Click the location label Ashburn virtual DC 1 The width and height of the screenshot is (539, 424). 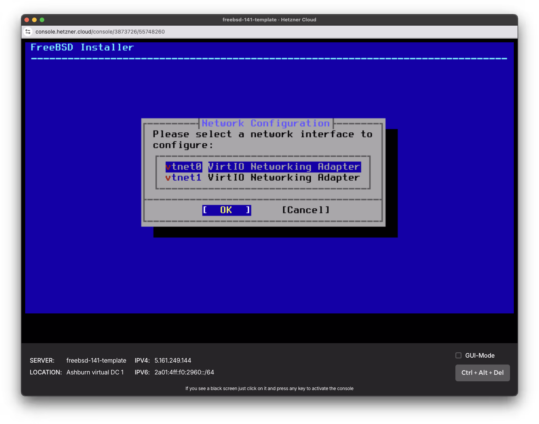95,372
